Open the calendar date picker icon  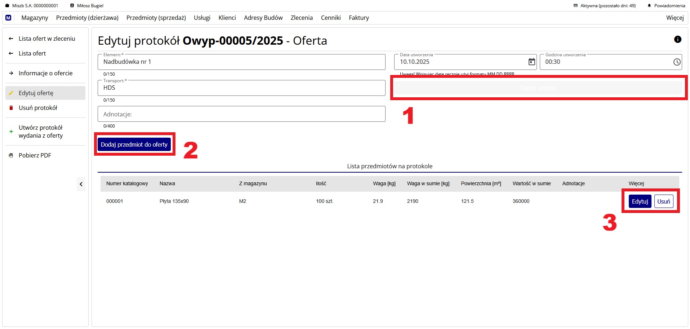click(531, 62)
